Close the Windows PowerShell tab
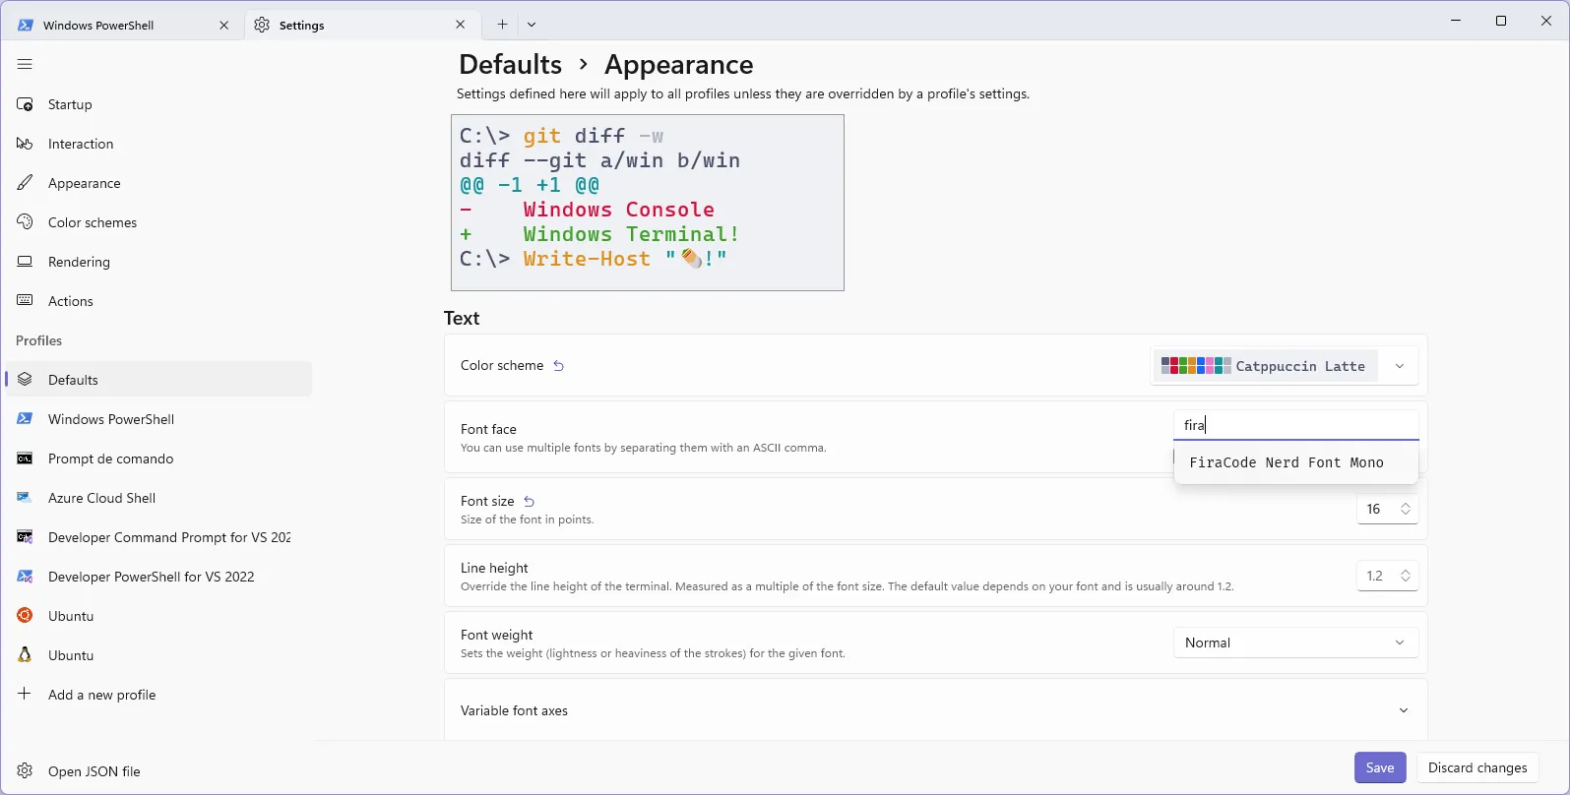Screen dimensions: 1570x795 (223, 25)
